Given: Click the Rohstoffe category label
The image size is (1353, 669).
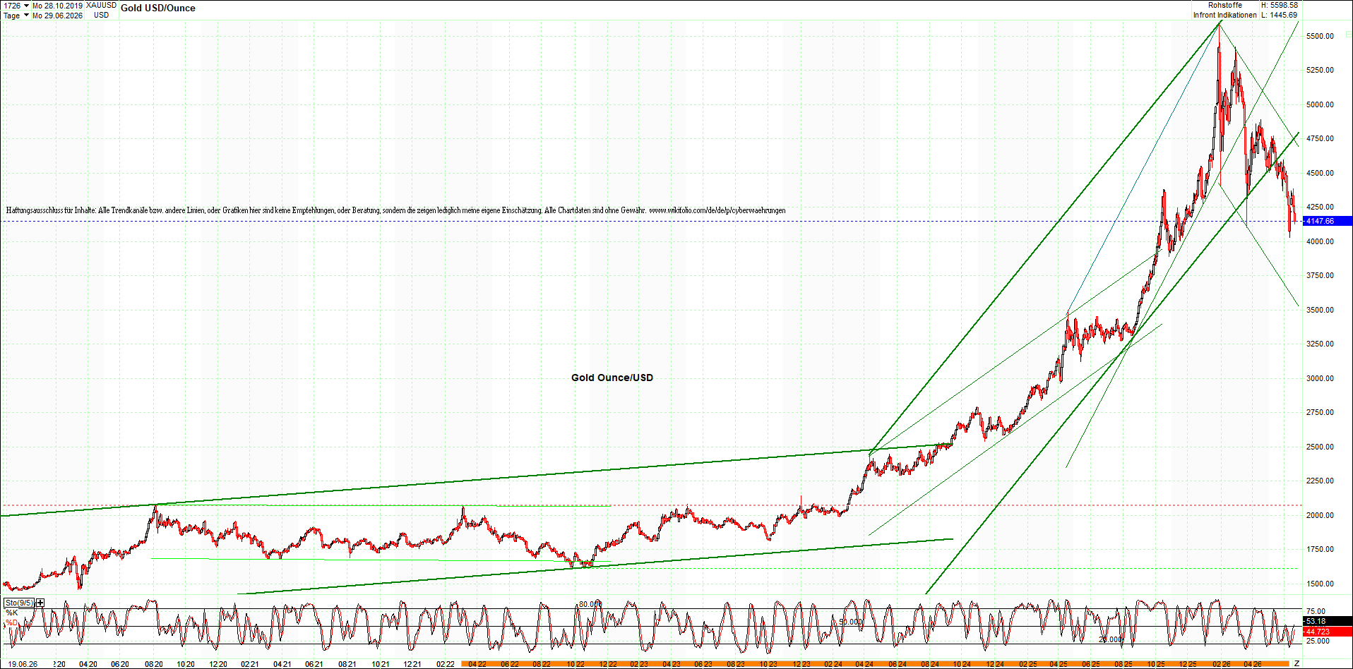Looking at the screenshot, I should [x=1224, y=5].
